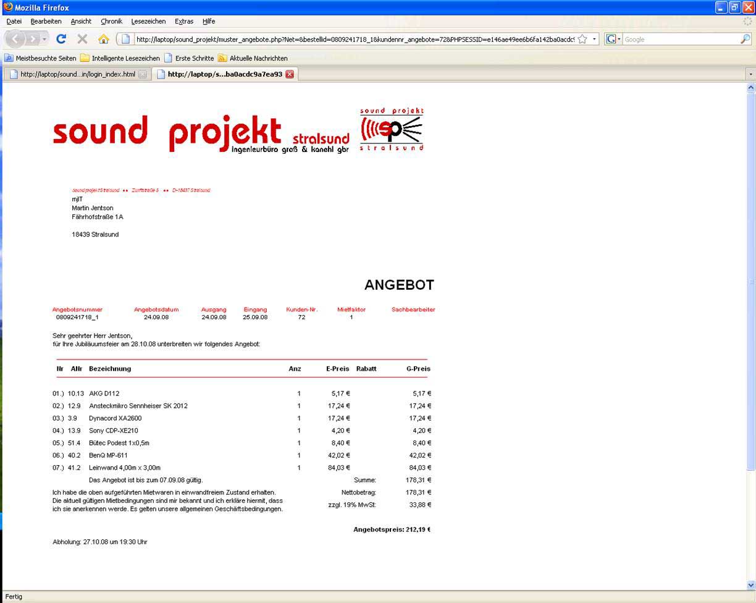Open the Erste Schritte bookmark
Image resolution: width=756 pixels, height=603 pixels.
click(189, 58)
